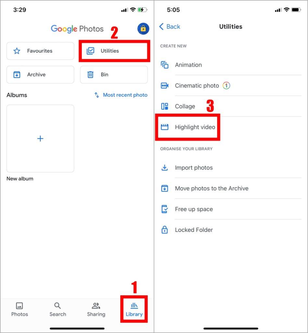
Task: Tap the Google One badge beside Cinematic photo
Action: pyautogui.click(x=226, y=86)
